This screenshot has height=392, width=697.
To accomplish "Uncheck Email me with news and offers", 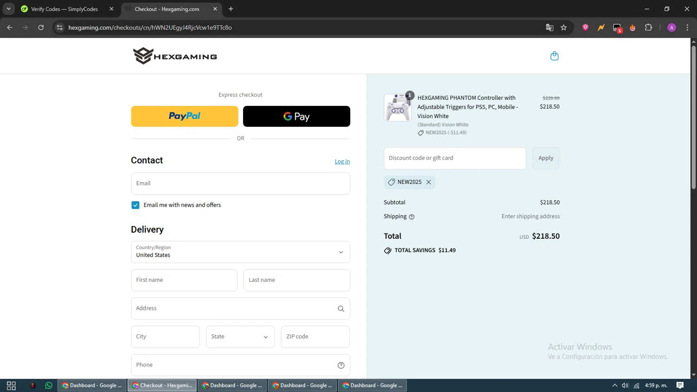I will click(x=135, y=205).
